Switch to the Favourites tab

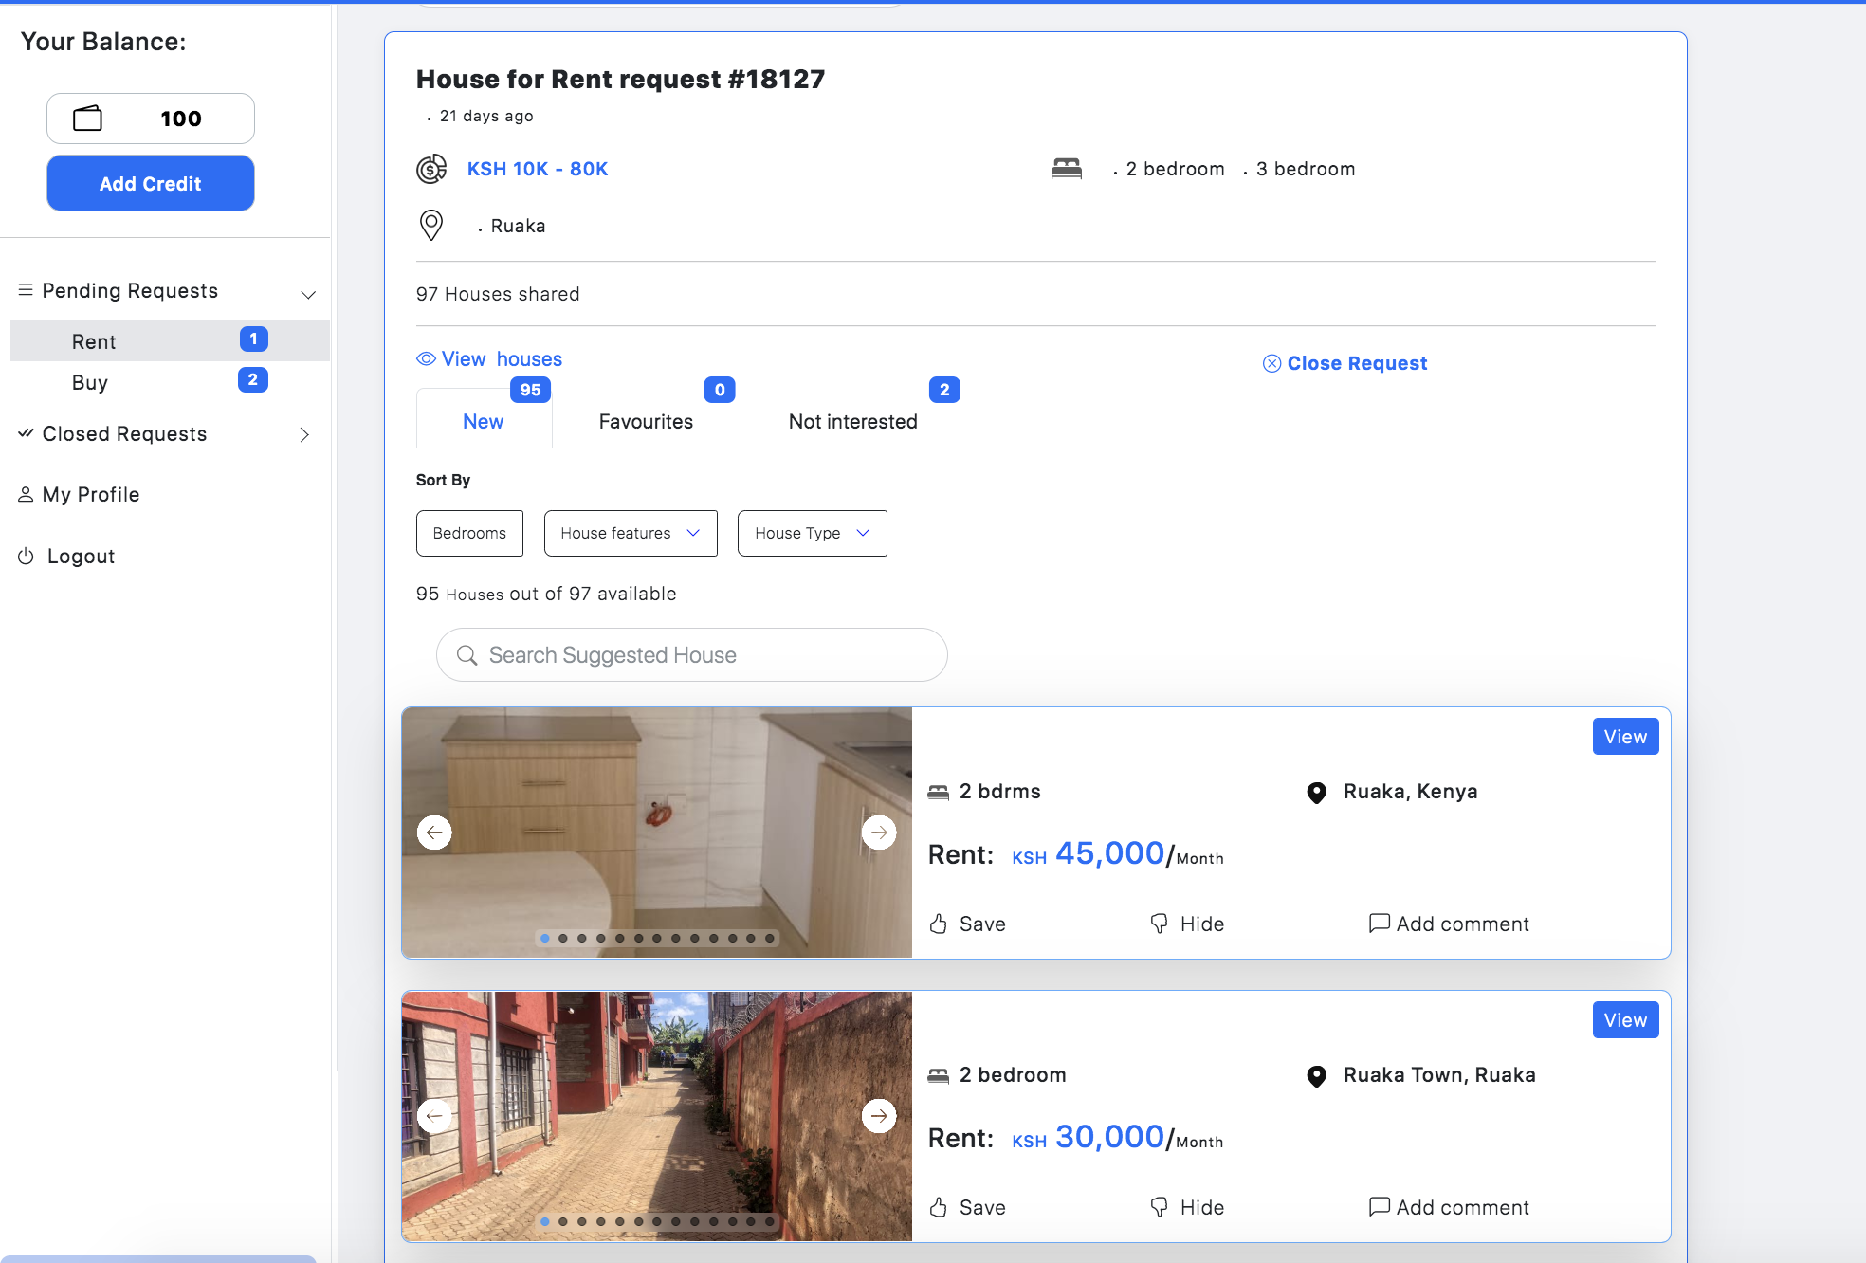[x=646, y=422]
